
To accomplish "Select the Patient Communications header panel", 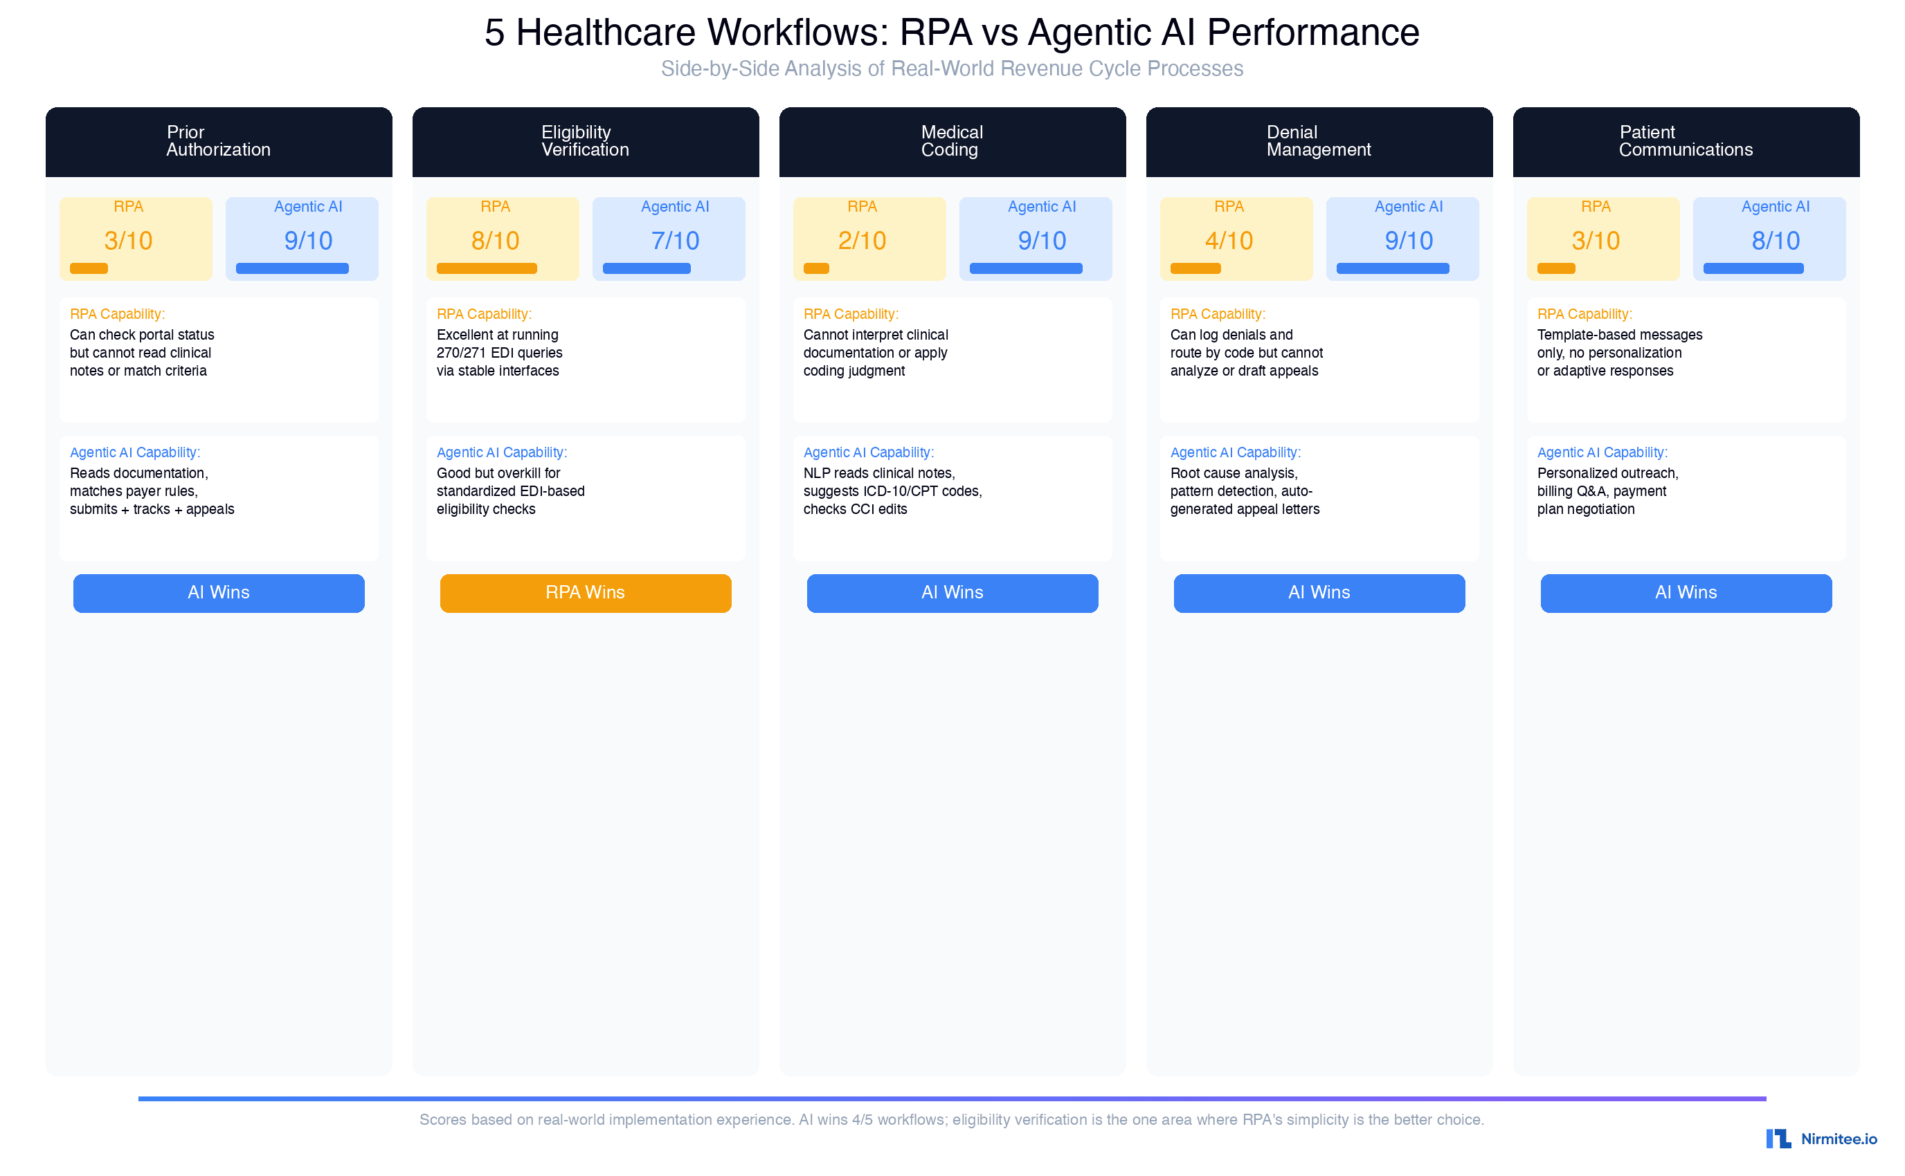I will coord(1684,142).
